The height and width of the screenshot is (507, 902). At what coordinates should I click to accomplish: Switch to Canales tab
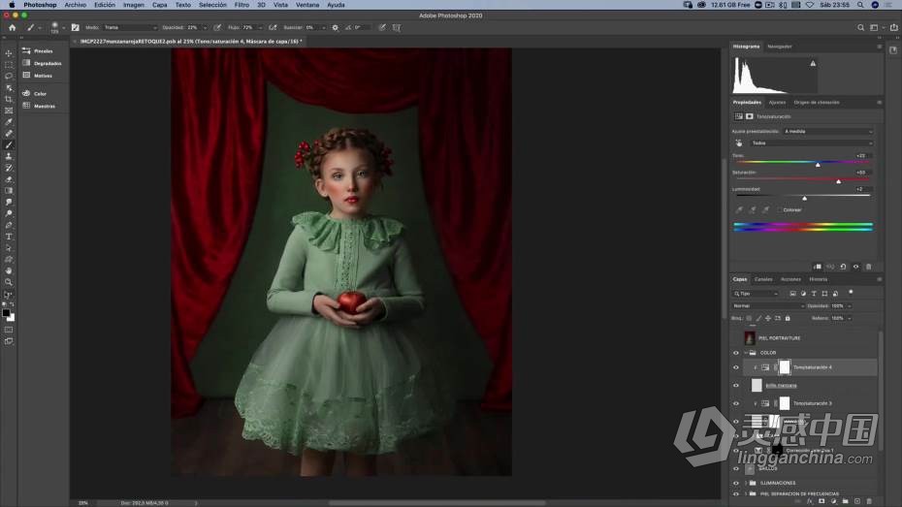(x=763, y=279)
